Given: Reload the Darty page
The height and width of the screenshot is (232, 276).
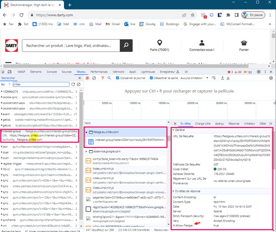Looking at the screenshot, I should point(21,15).
